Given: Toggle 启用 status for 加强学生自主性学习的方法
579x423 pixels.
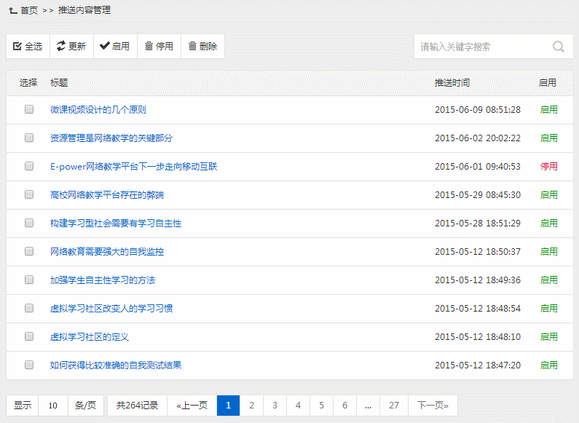Looking at the screenshot, I should click(x=548, y=280).
